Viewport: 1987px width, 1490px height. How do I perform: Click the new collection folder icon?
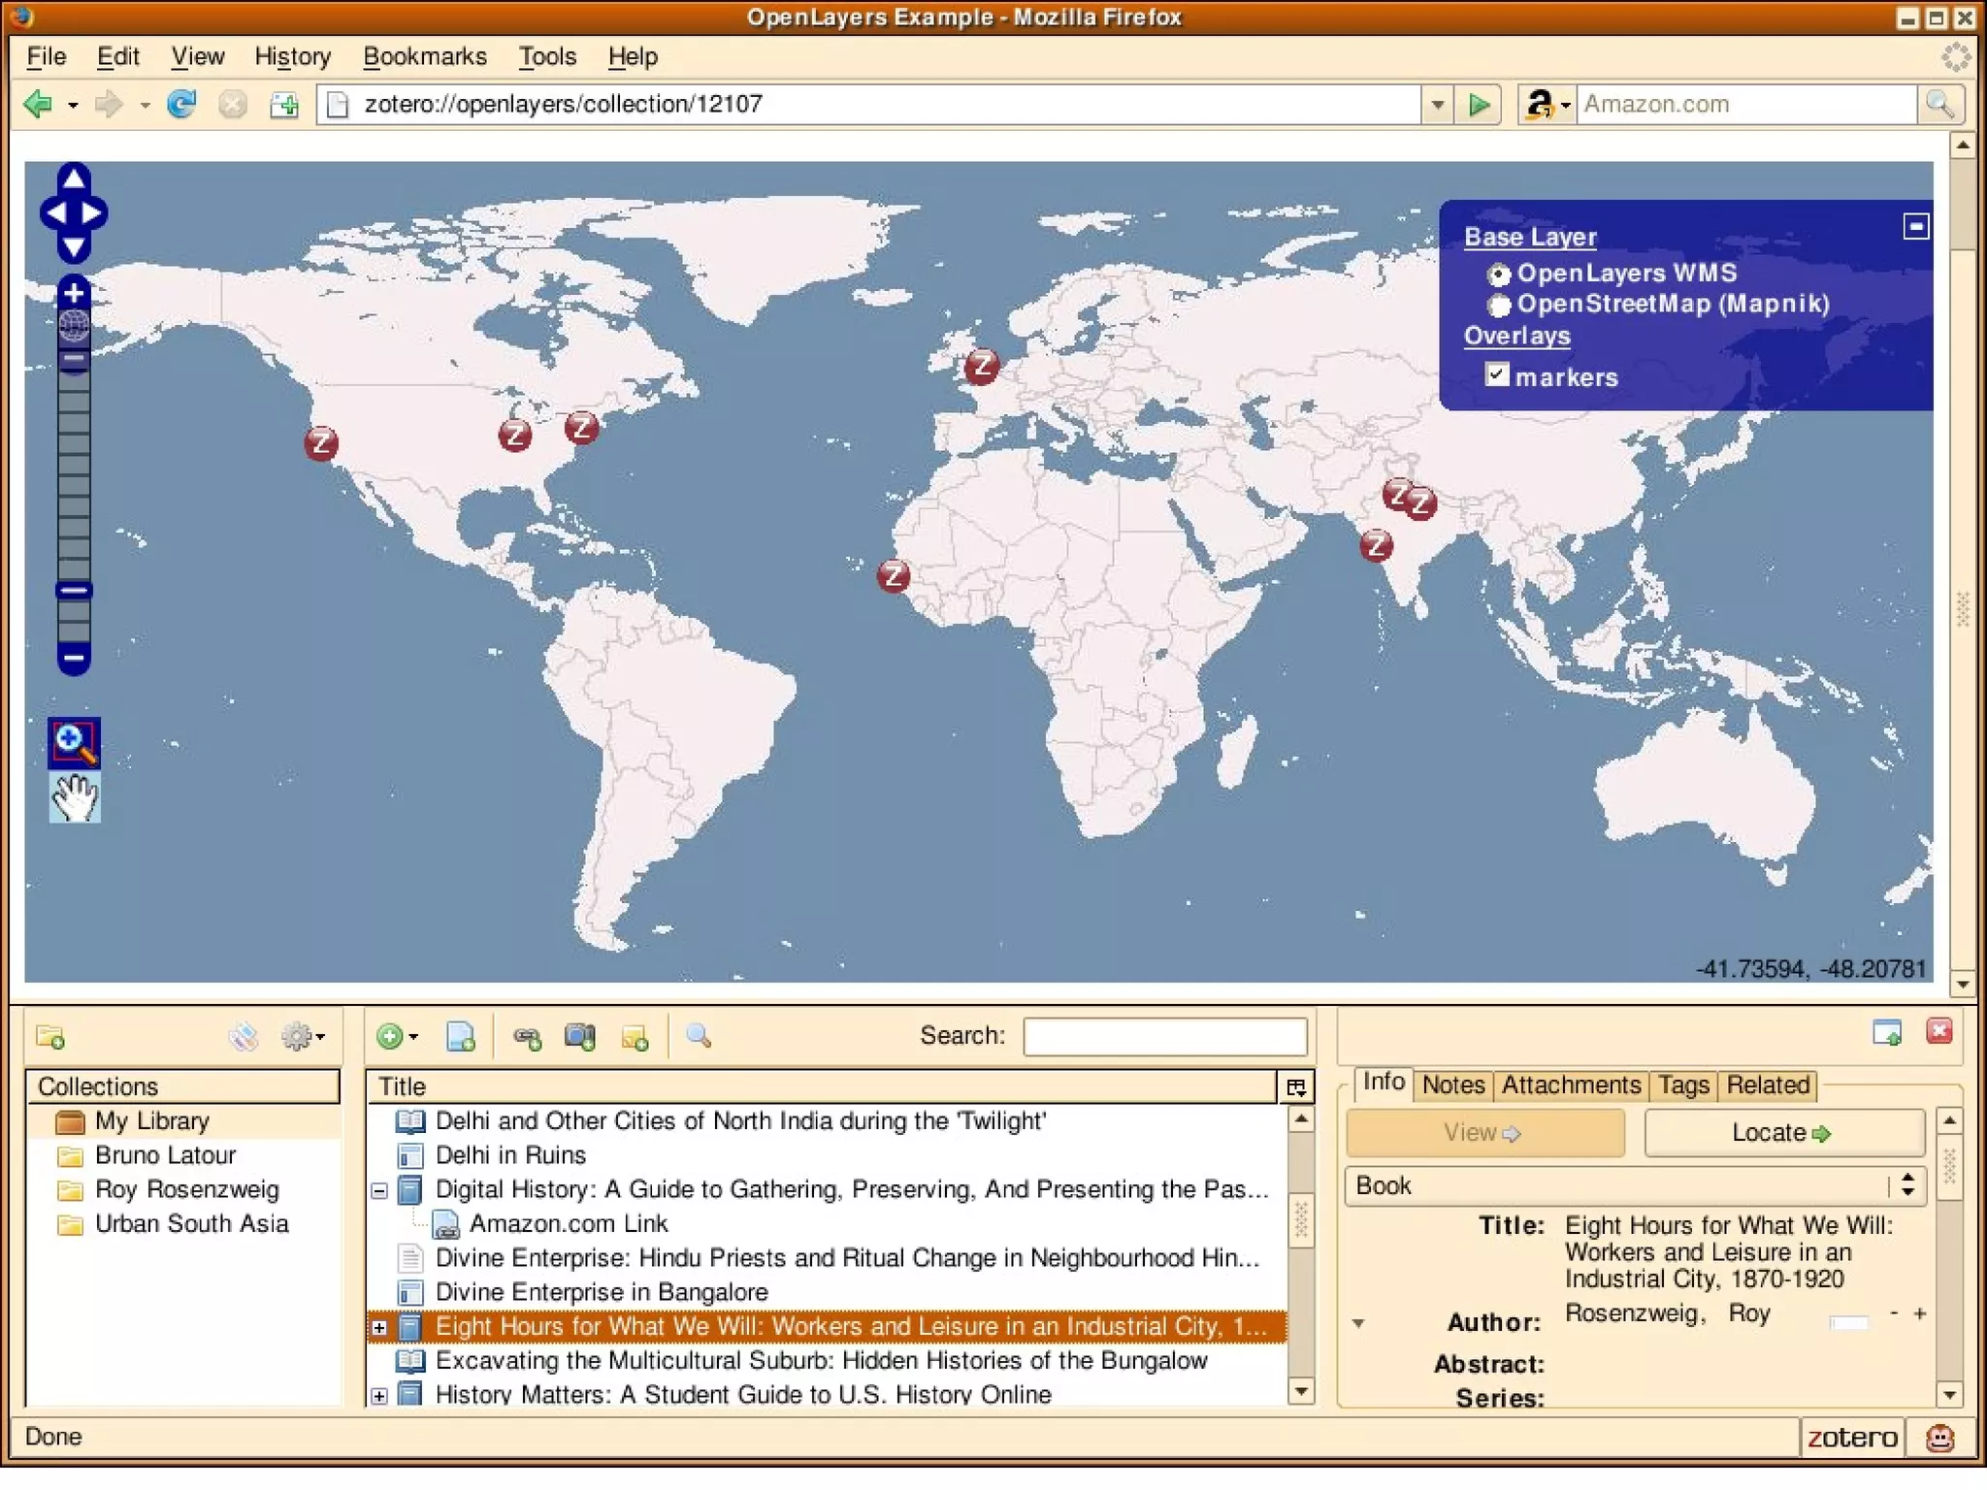coord(50,1037)
